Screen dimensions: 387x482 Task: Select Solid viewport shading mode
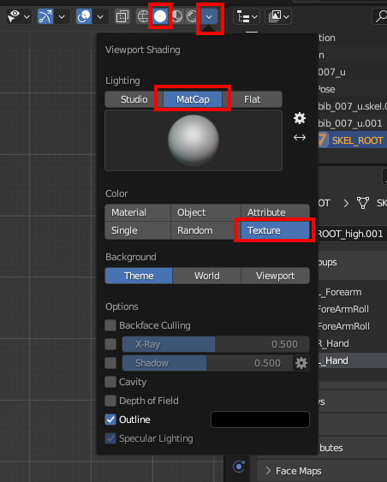coord(160,16)
